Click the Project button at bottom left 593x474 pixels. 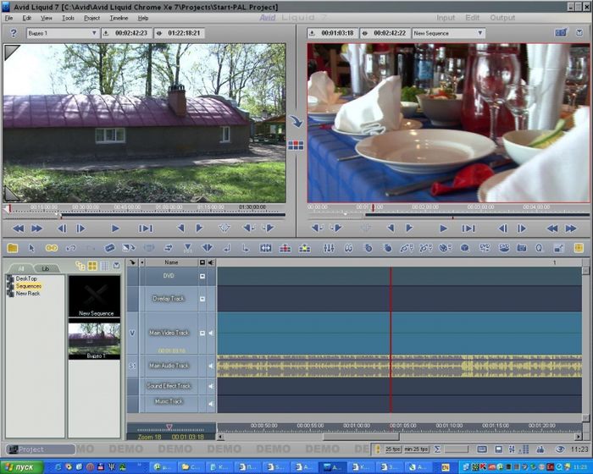click(40, 449)
